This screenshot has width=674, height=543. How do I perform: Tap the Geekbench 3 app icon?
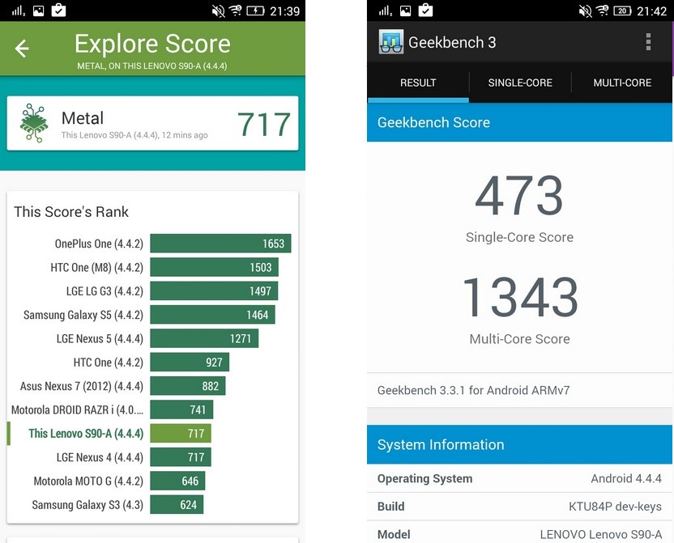pyautogui.click(x=390, y=41)
